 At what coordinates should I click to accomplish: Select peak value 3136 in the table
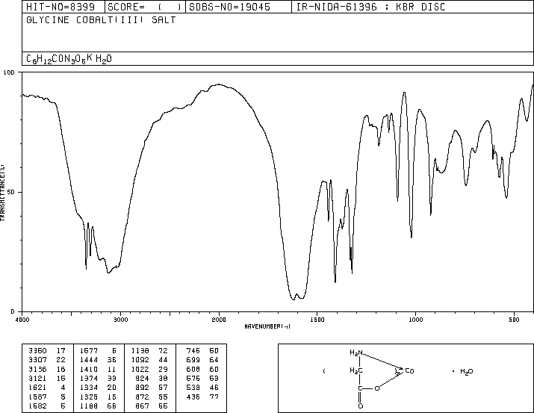pos(37,369)
